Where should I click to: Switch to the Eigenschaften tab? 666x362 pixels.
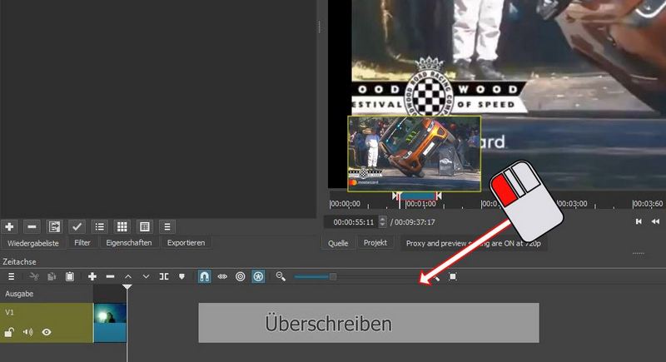pos(129,243)
